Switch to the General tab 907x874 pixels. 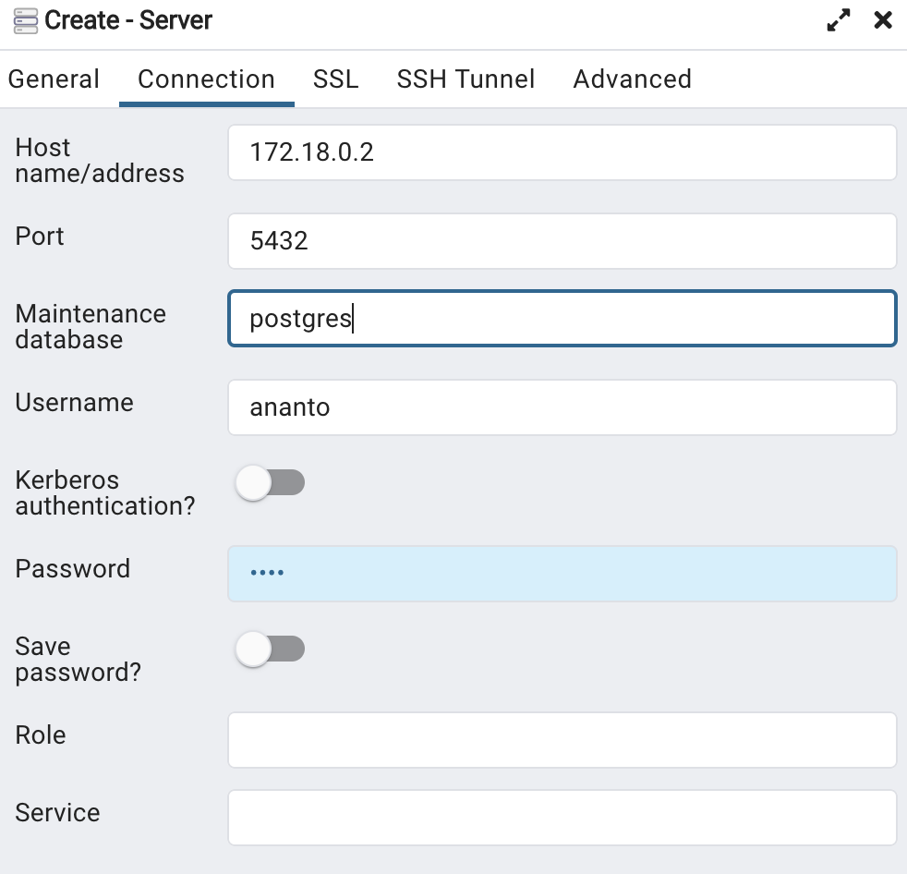click(x=54, y=79)
